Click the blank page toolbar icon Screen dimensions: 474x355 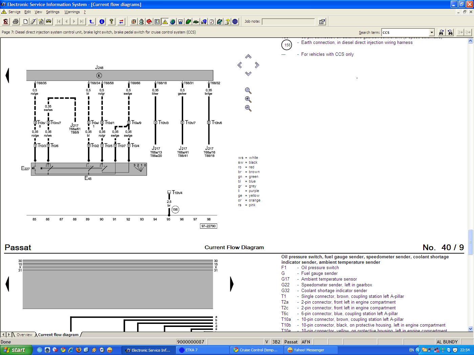[x=25, y=22]
